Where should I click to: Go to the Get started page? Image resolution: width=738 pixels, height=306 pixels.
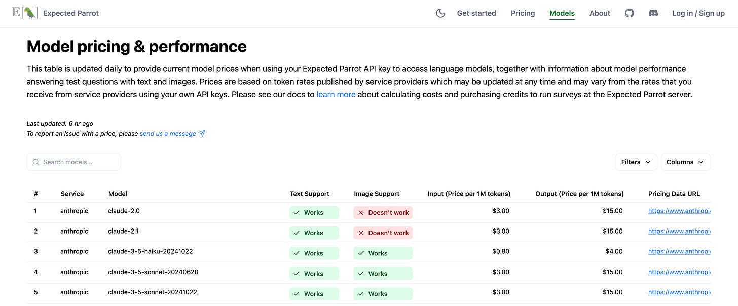[476, 13]
